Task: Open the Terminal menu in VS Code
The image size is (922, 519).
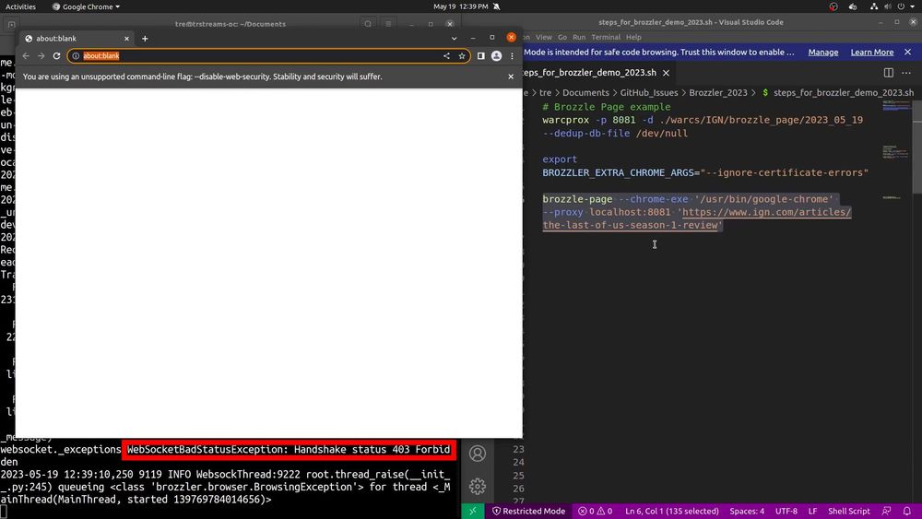Action: (606, 37)
